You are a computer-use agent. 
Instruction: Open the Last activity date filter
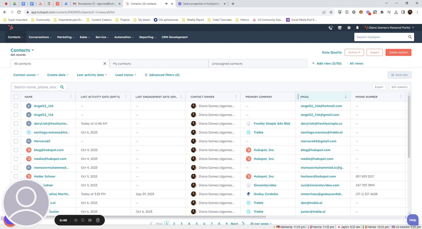92,75
